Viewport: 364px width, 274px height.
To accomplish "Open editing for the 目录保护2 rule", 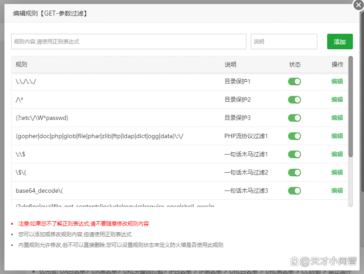I will tap(337, 99).
